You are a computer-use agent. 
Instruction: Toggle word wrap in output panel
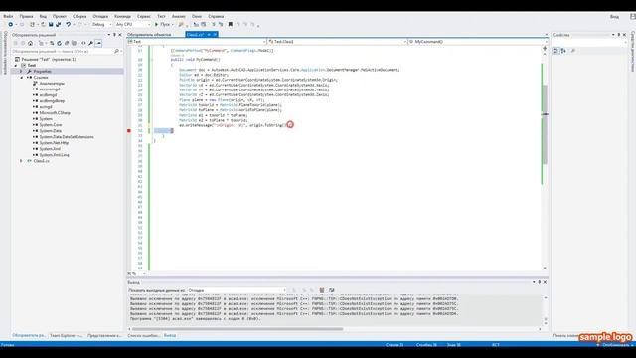tap(331, 290)
